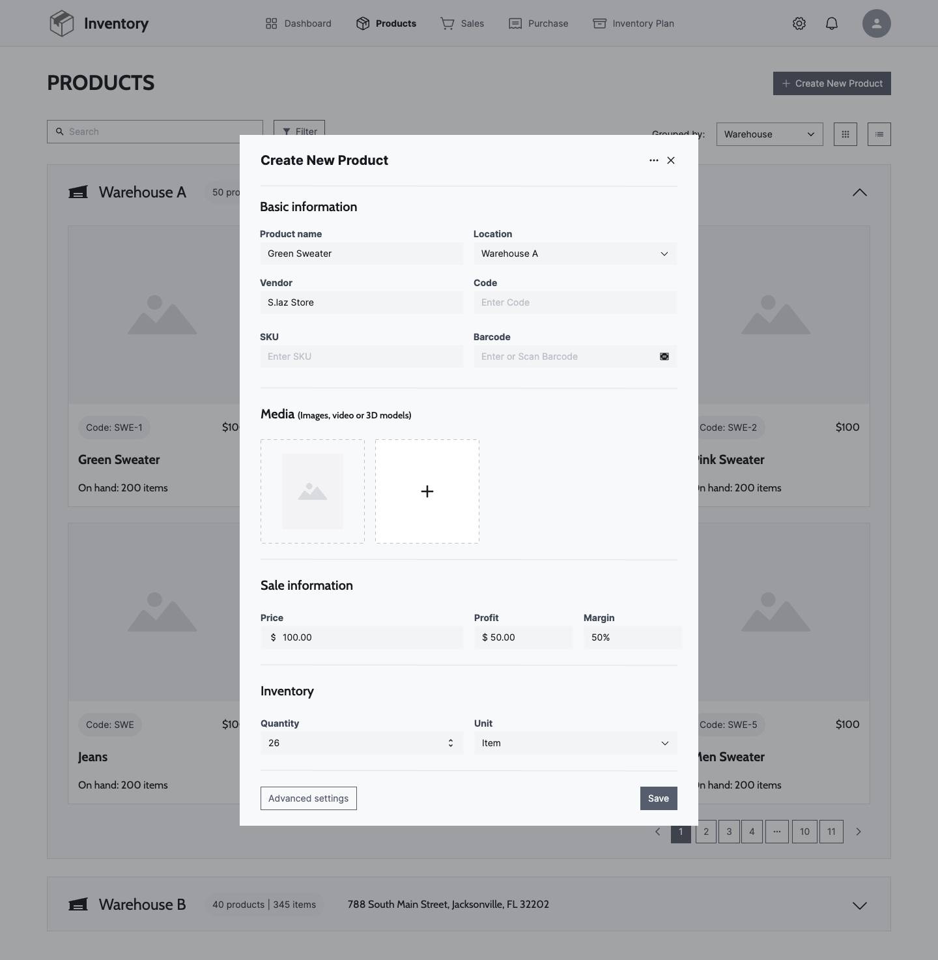This screenshot has height=960, width=938.
Task: Close the Create New Product dialog
Action: 671,160
